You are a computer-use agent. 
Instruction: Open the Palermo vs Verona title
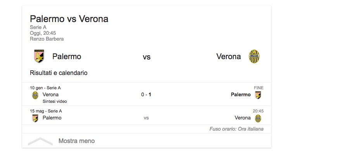pos(69,19)
